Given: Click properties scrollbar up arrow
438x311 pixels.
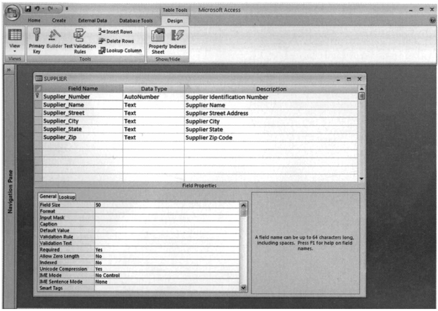Looking at the screenshot, I should click(x=243, y=205).
